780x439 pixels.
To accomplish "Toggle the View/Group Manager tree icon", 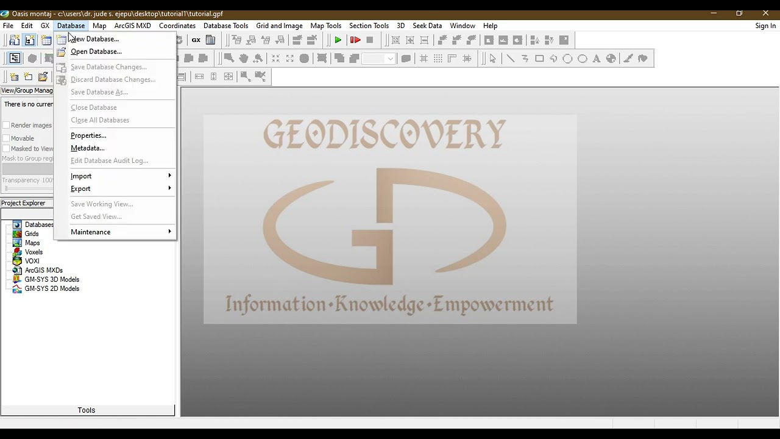I will click(15, 59).
